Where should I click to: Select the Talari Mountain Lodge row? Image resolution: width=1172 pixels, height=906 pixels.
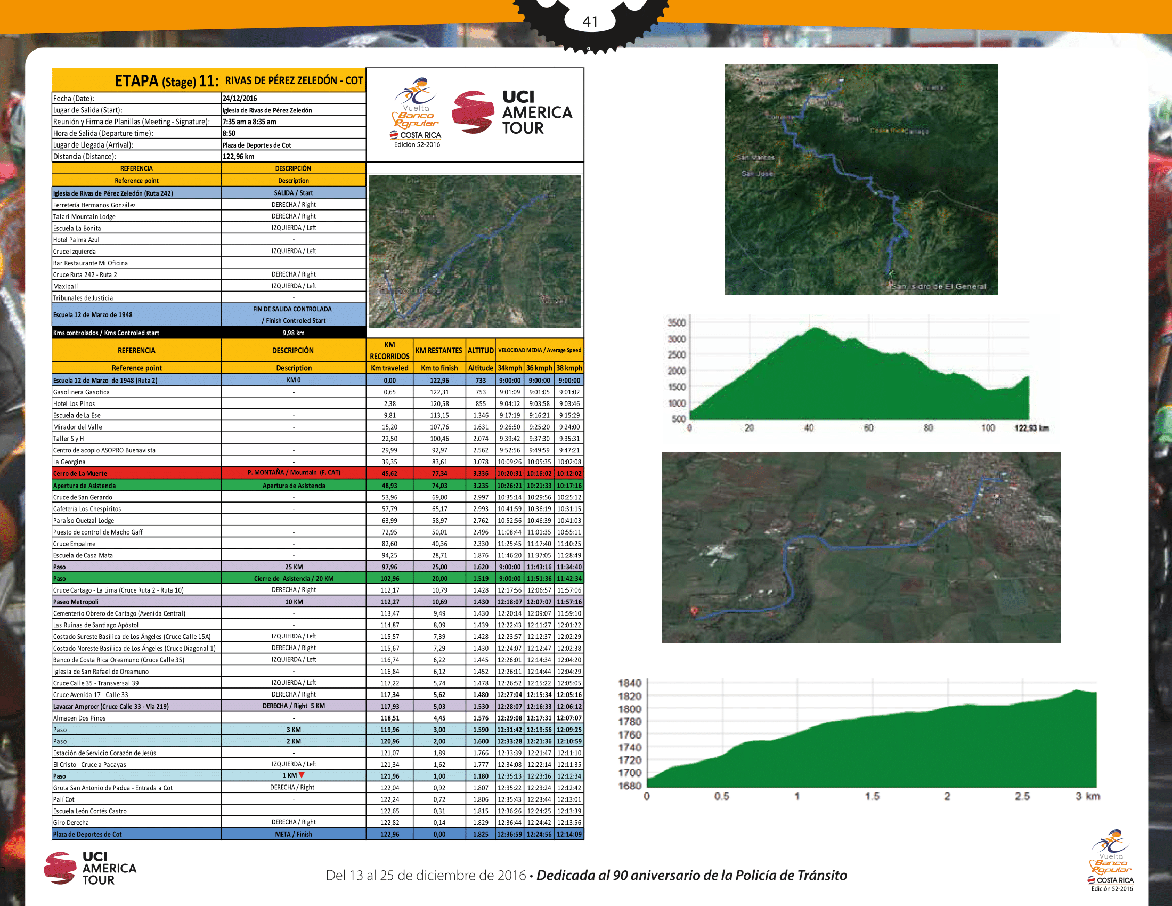pos(209,216)
